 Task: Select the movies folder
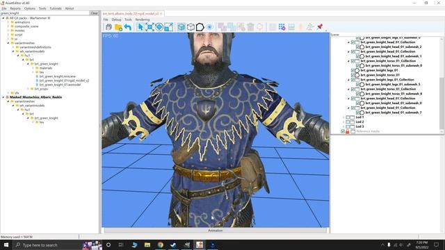tap(19, 31)
